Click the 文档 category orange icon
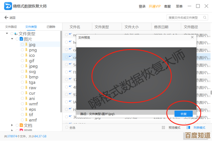This screenshot has width=212, height=141. [x=21, y=125]
